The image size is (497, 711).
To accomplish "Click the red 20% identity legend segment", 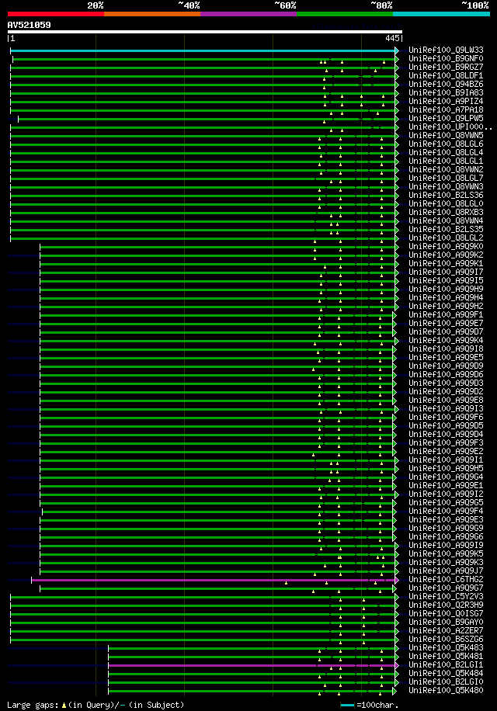I will [x=56, y=14].
